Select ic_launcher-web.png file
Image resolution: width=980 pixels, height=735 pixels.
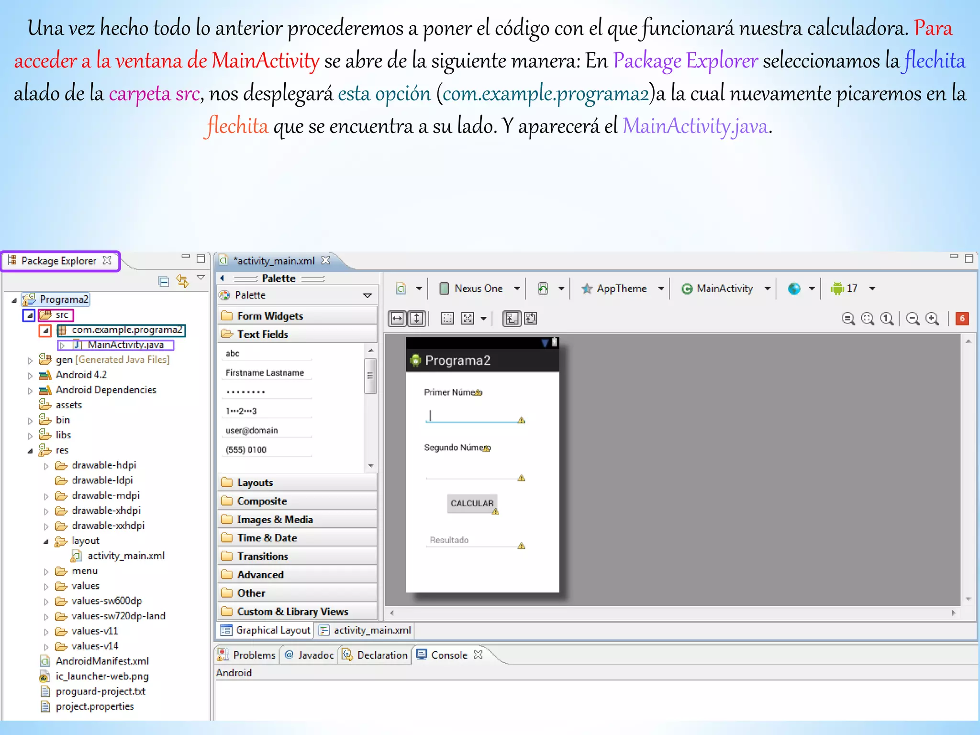coord(102,676)
